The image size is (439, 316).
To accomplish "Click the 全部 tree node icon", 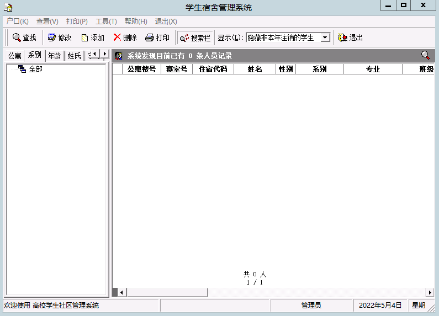I will (22, 69).
